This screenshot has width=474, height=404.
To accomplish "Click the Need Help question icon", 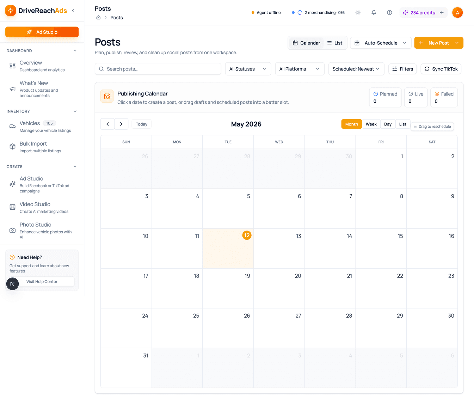I will [12, 257].
